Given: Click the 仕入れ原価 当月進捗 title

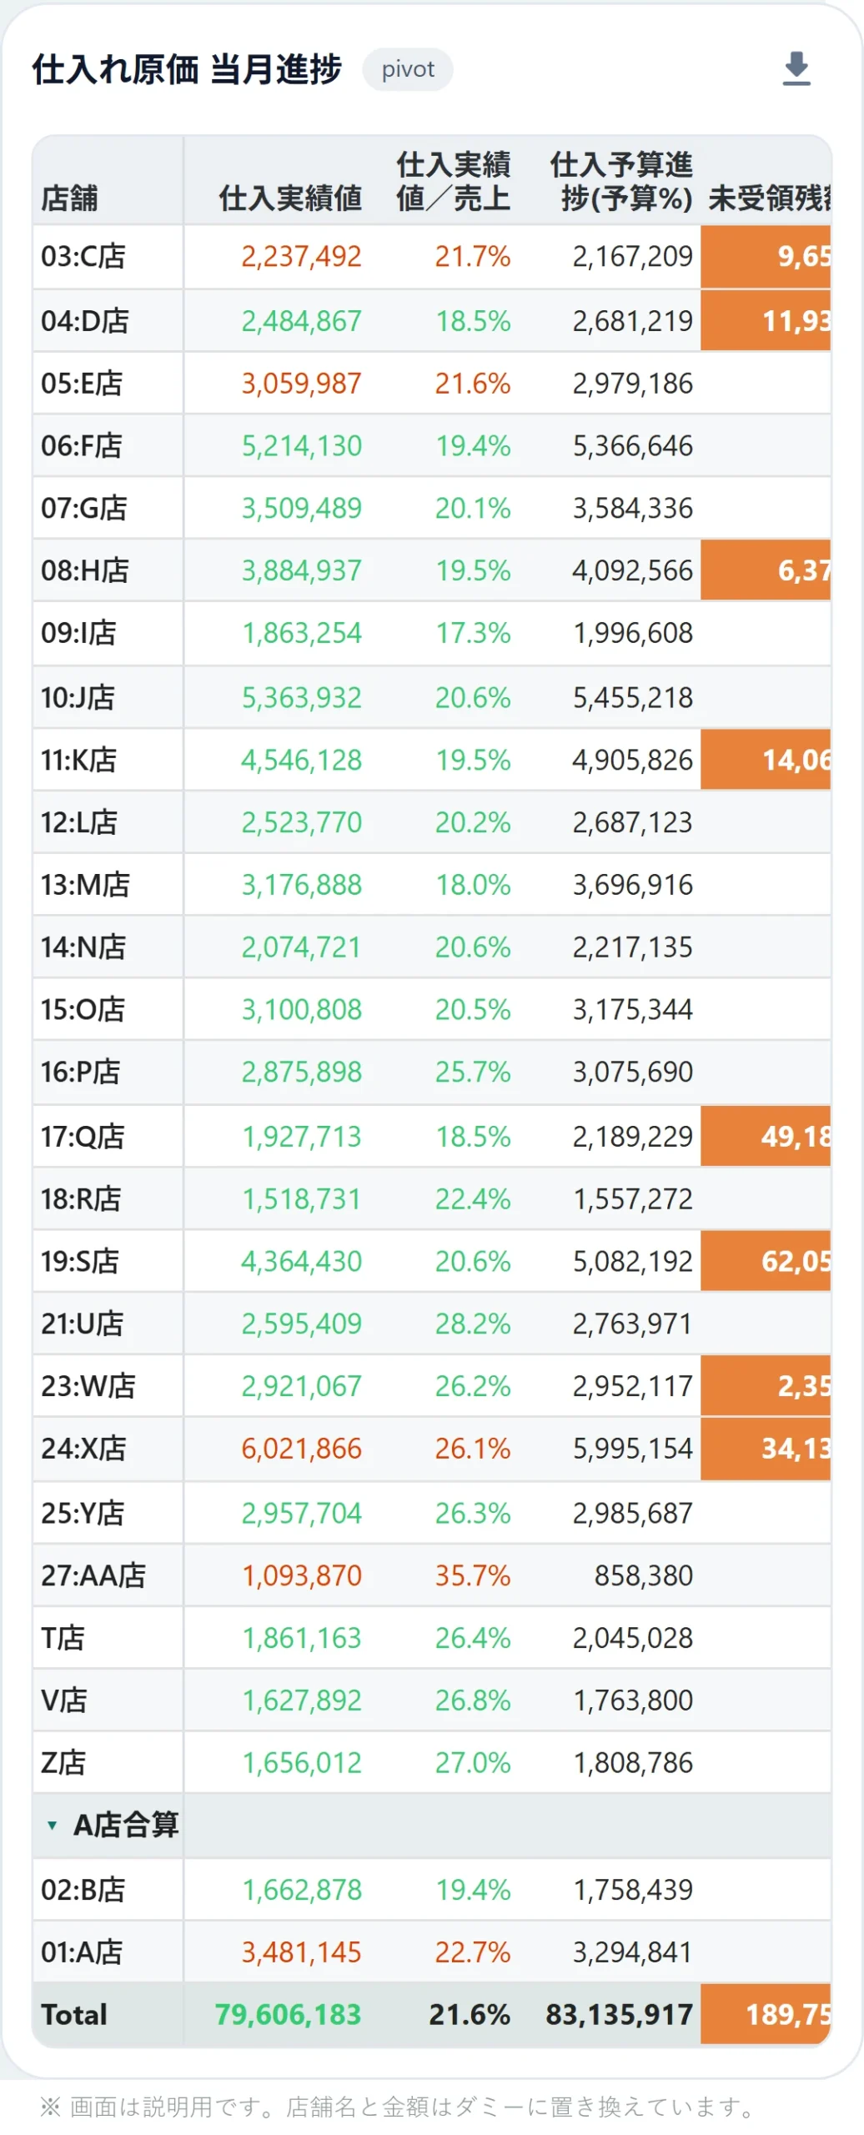Looking at the screenshot, I should click(187, 69).
